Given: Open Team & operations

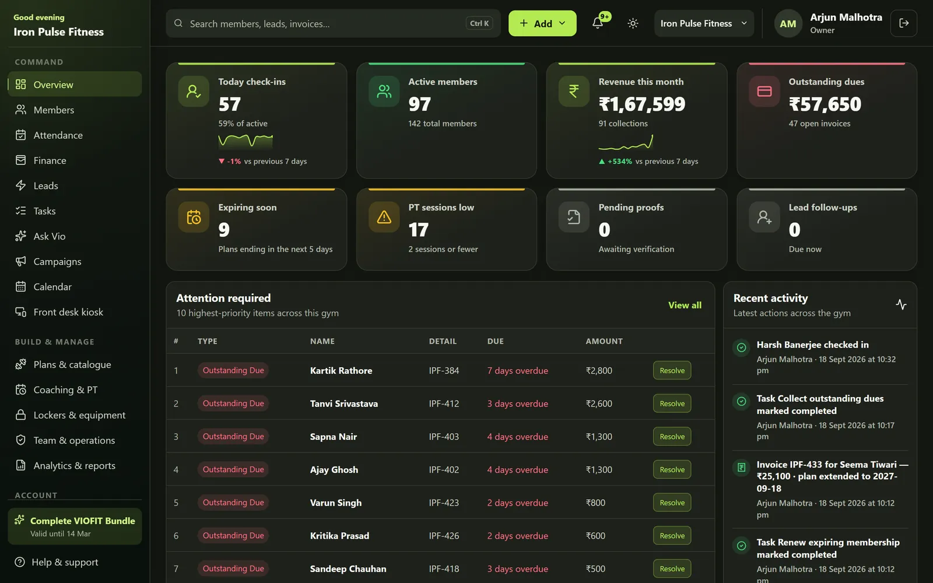Looking at the screenshot, I should pos(75,440).
